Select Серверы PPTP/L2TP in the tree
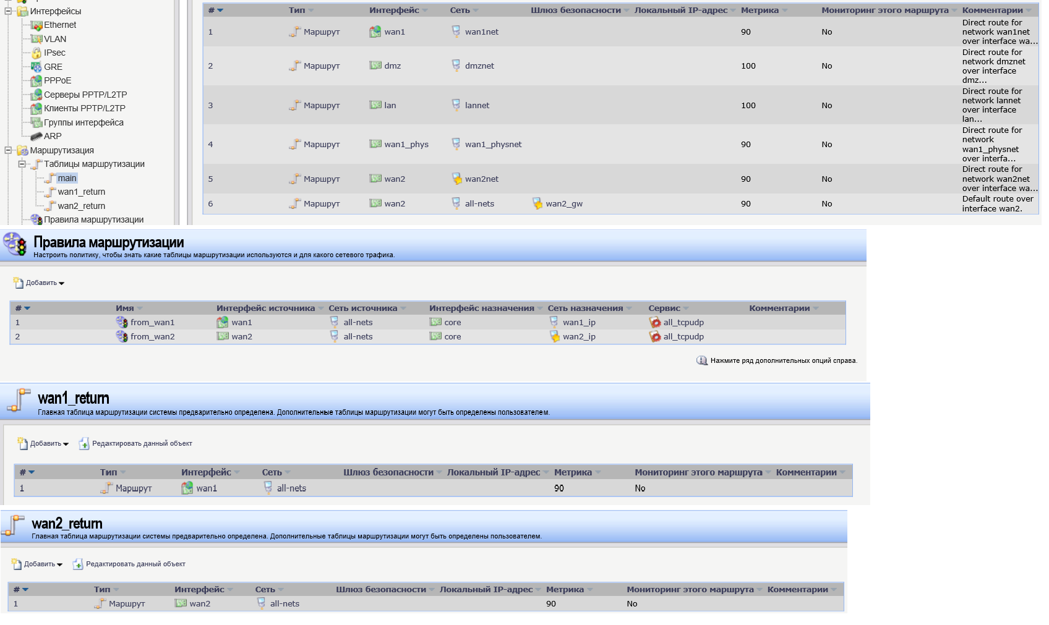 (x=85, y=95)
